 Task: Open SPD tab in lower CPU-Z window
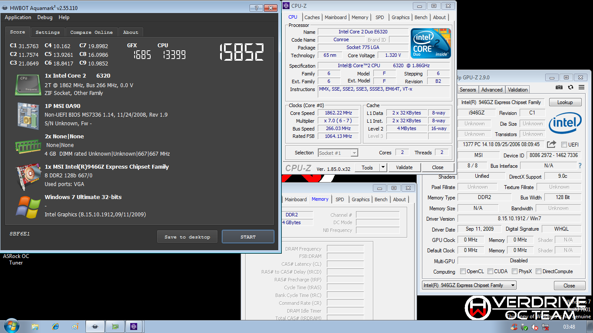click(x=340, y=199)
